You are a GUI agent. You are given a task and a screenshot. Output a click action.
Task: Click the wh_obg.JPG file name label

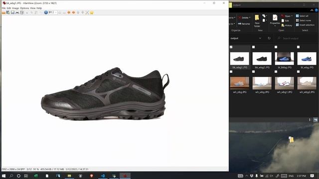240,92
